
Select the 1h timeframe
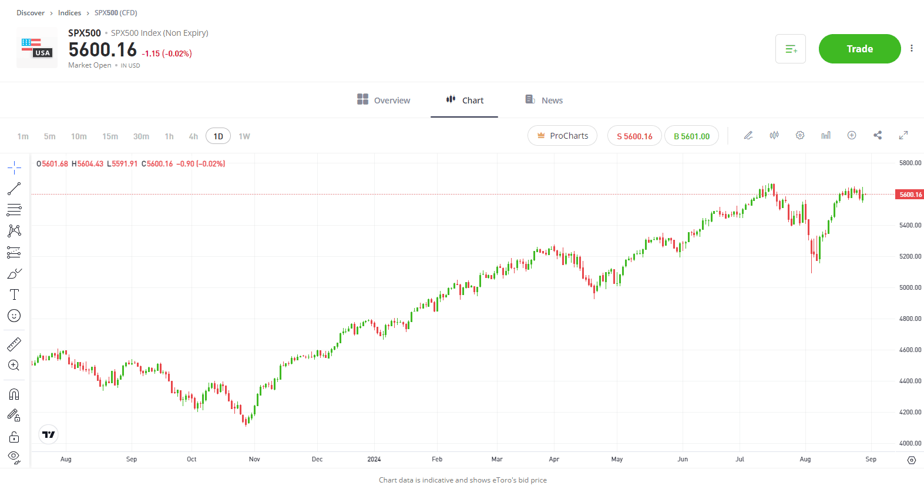coord(169,136)
